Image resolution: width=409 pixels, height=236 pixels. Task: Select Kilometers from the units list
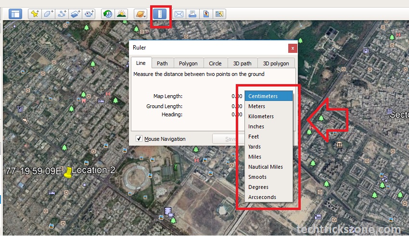261,116
